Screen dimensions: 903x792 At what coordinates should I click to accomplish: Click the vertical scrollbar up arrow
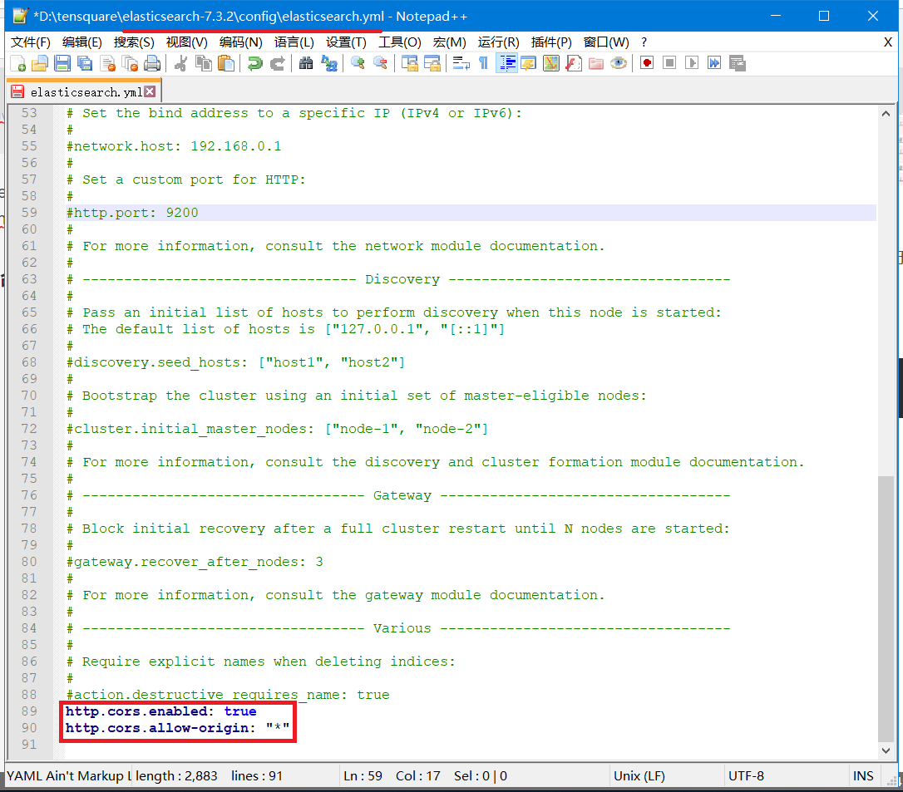click(886, 113)
